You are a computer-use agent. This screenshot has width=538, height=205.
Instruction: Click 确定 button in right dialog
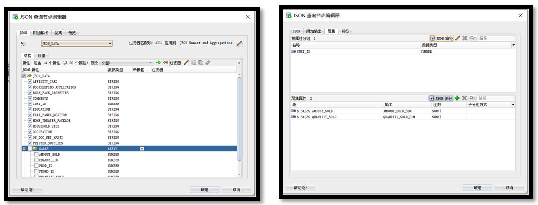point(477,188)
